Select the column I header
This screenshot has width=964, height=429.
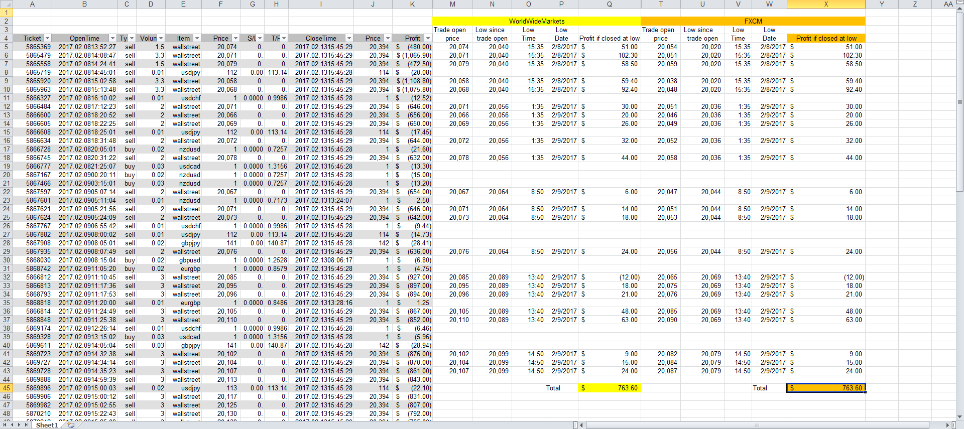[x=321, y=4]
